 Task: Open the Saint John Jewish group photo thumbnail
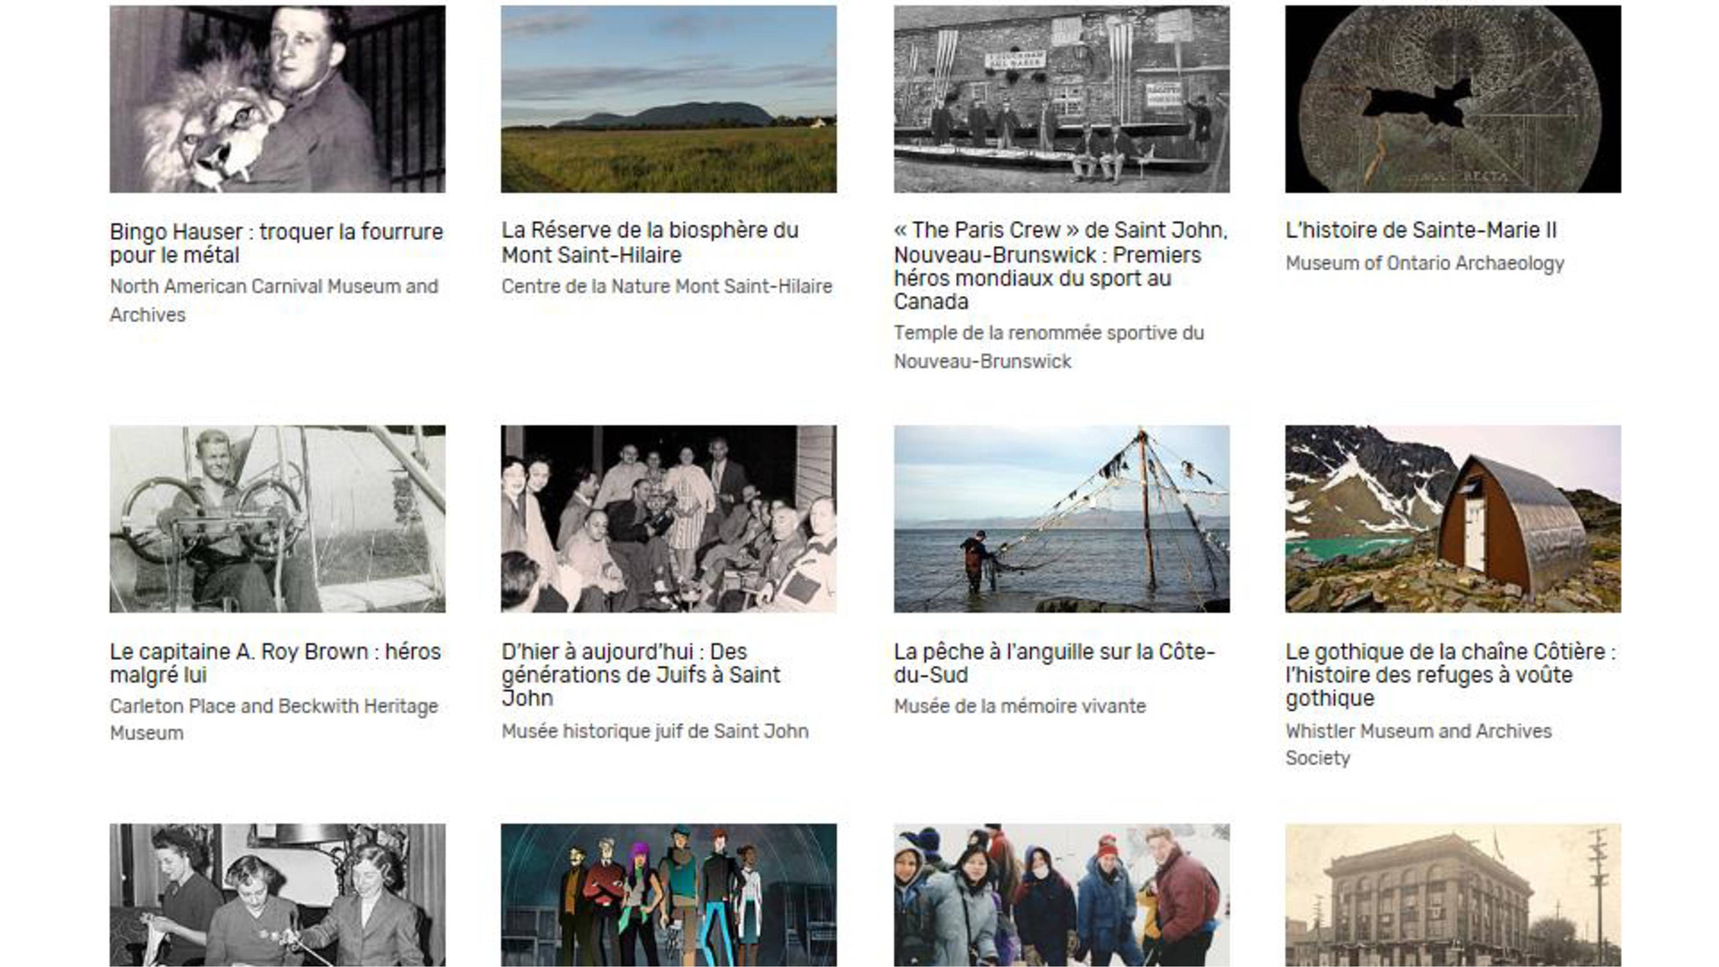pyautogui.click(x=669, y=519)
